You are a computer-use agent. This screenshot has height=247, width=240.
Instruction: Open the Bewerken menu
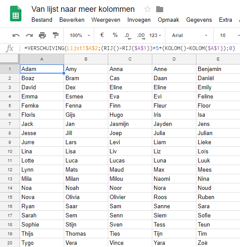72,20
